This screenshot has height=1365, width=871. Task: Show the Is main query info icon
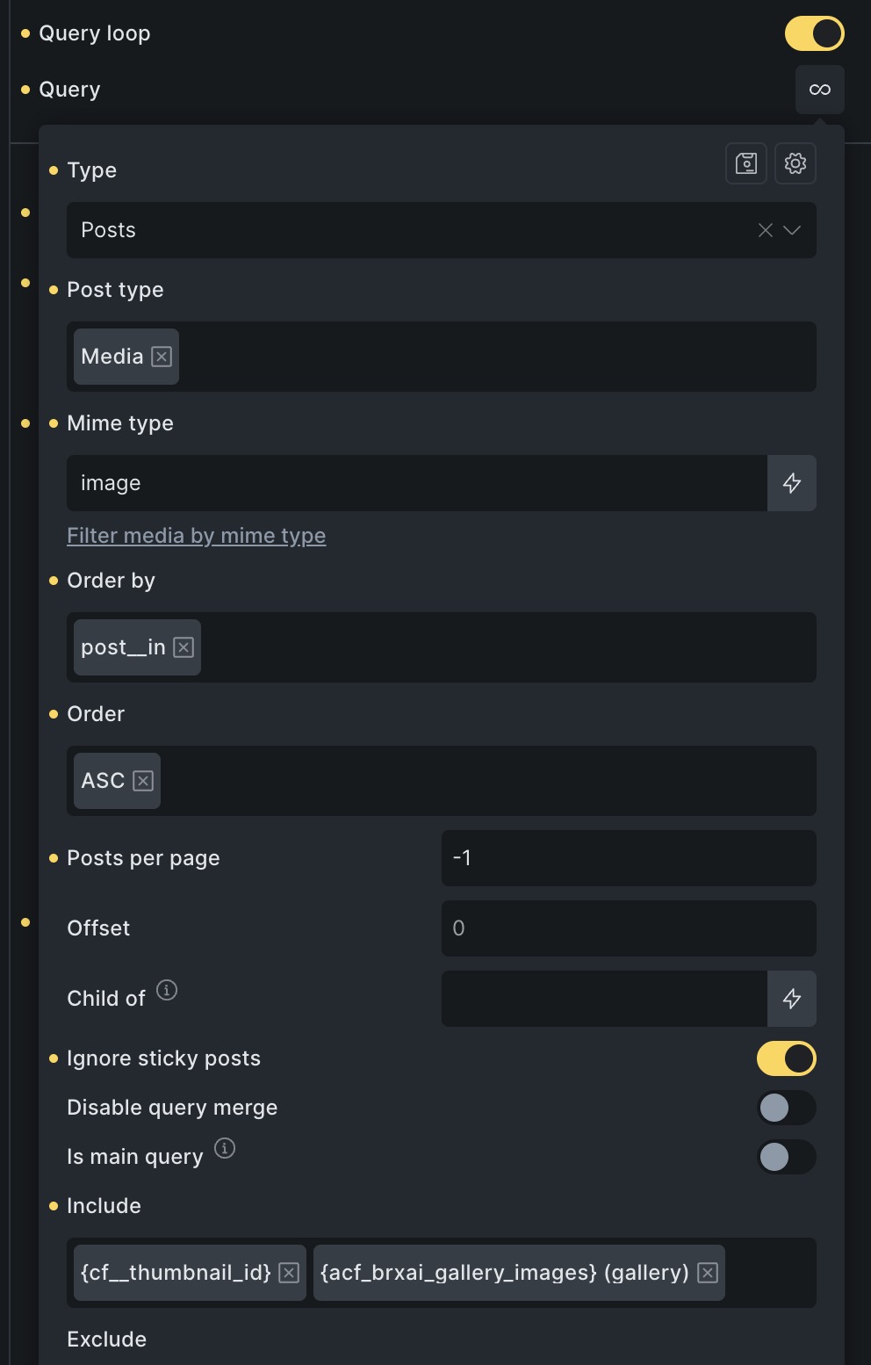225,1148
